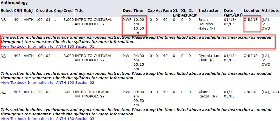Open CRN 494 course details
This screenshot has height=121, width=280.
click(x=17, y=20)
